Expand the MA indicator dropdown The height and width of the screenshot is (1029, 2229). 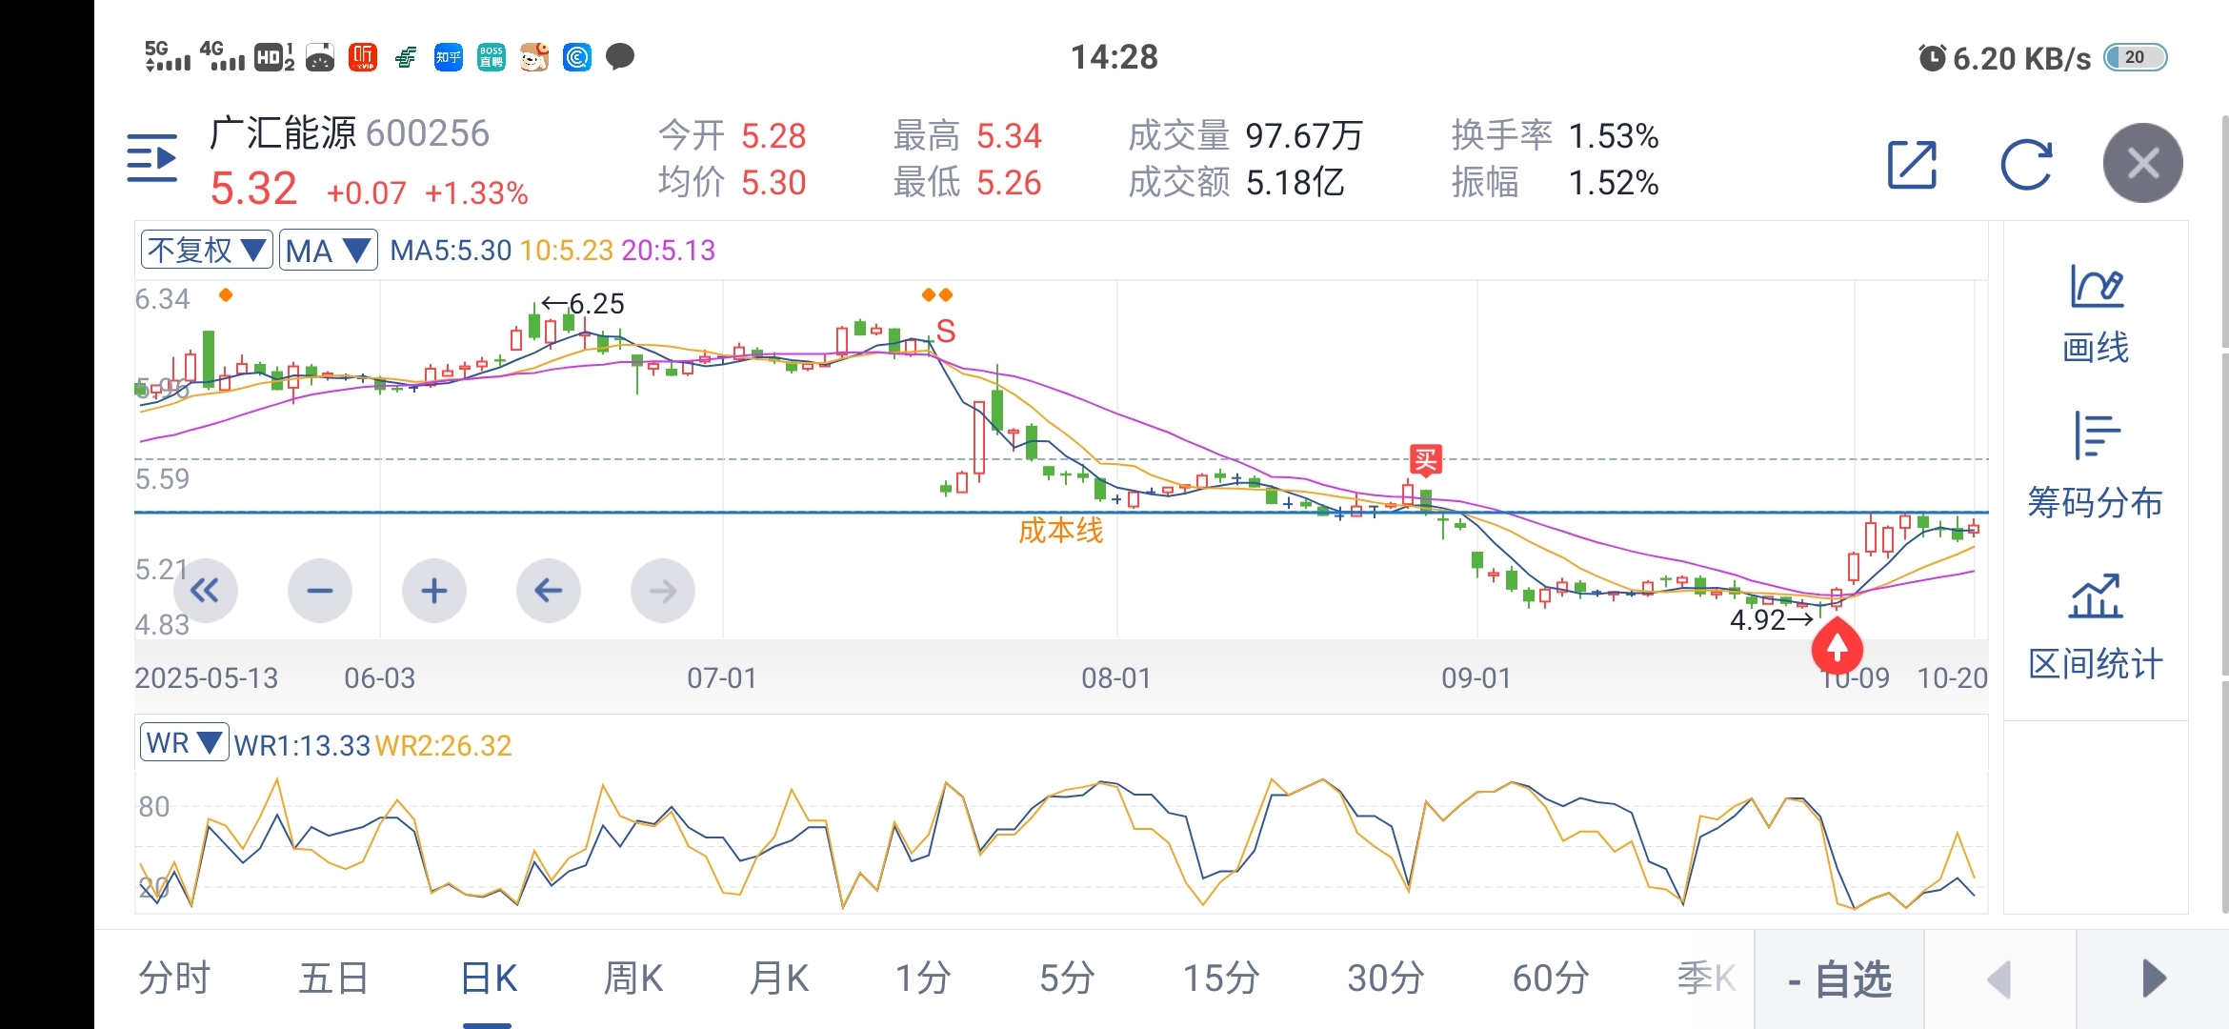[x=328, y=251]
